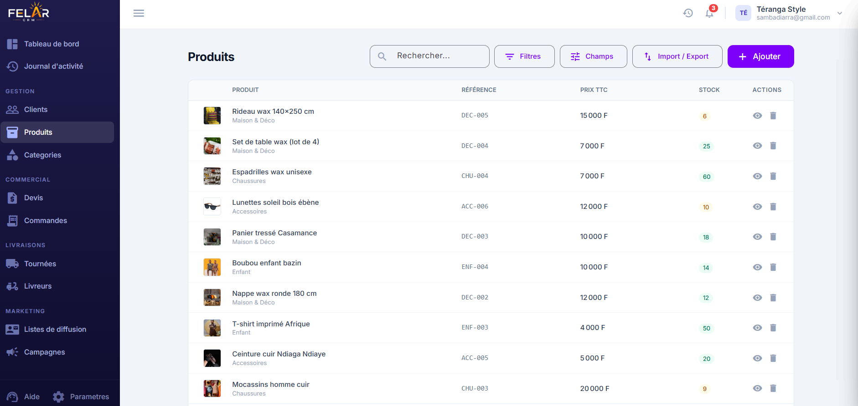Click the PRODUIT column header

click(x=245, y=90)
